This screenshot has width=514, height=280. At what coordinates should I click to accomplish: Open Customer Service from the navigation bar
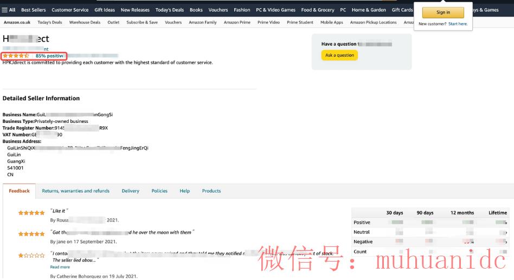(x=70, y=10)
